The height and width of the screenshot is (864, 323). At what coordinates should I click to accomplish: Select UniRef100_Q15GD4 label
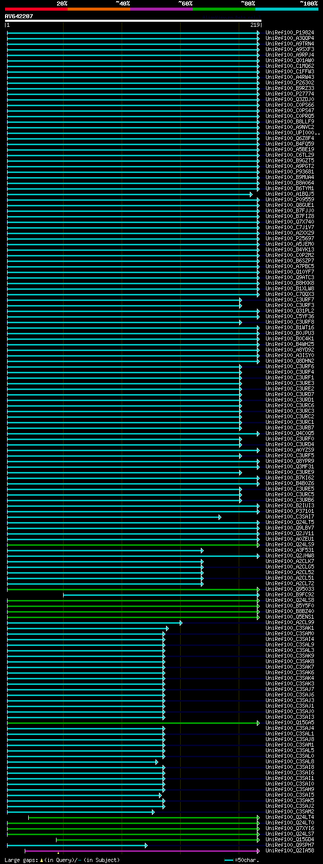pos(290,839)
